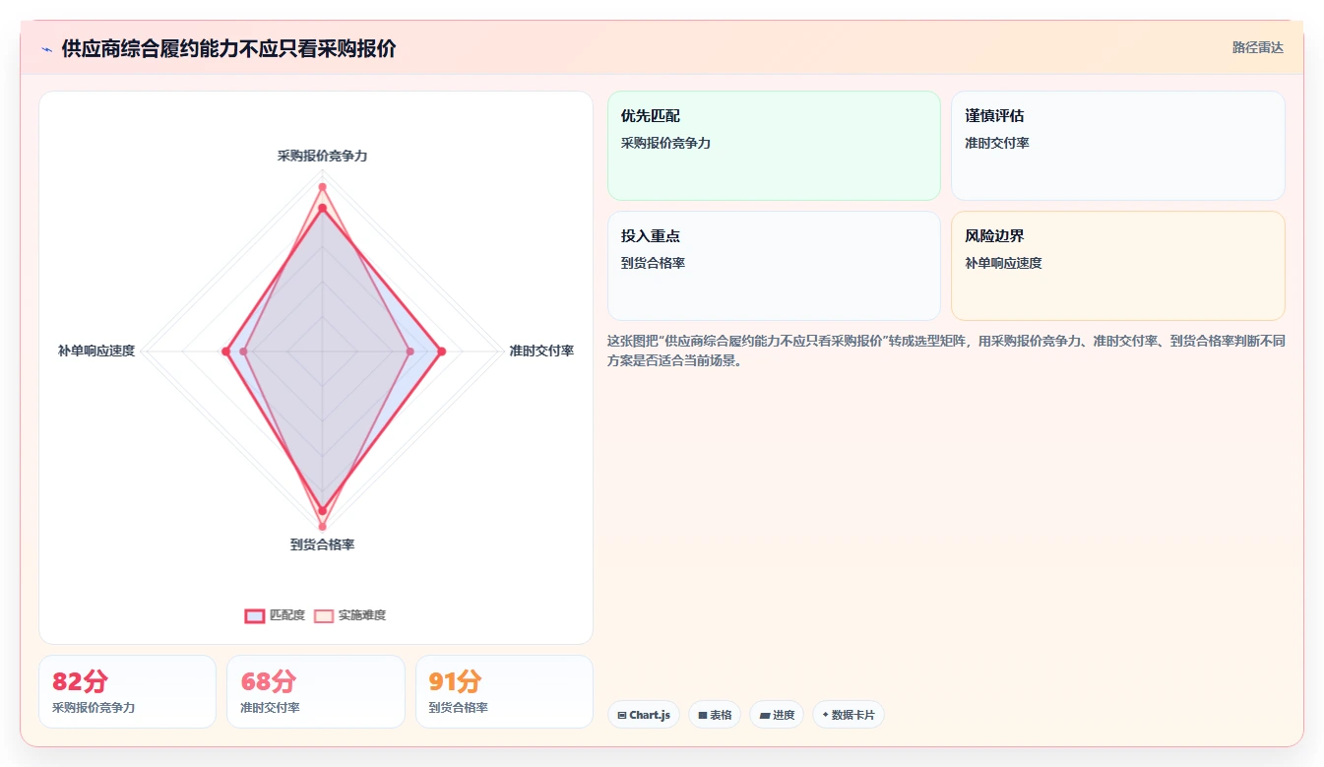Click the 进度 tag icon
Screen dimensions: 1324x767
(765, 715)
